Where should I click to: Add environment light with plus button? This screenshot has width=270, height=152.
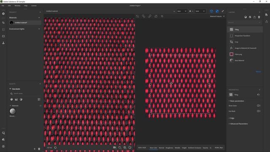pos(39,29)
